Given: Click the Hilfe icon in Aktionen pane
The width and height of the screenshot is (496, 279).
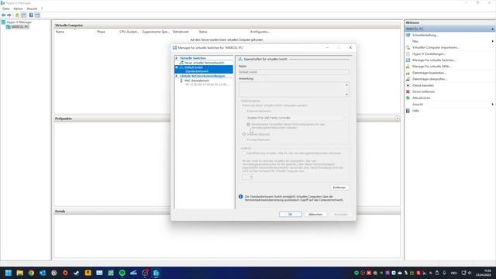Looking at the screenshot, I should (408, 111).
